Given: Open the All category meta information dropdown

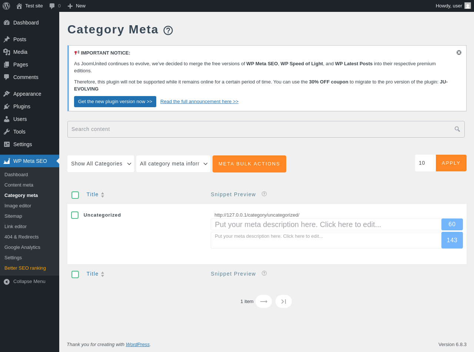Looking at the screenshot, I should pos(173,164).
